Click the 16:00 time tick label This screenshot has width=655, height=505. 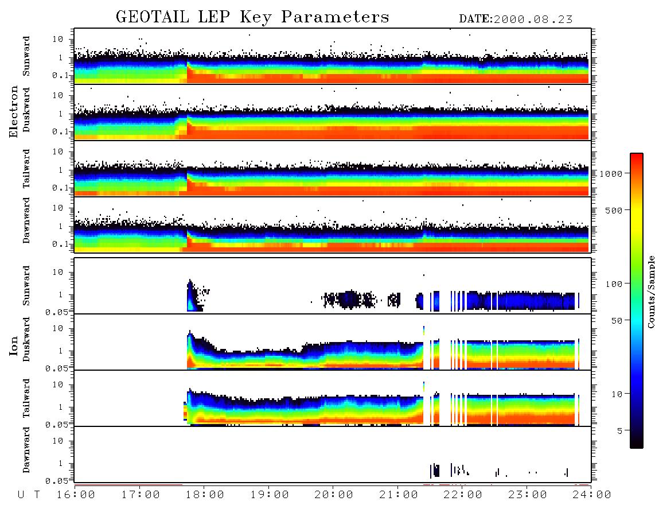[76, 495]
